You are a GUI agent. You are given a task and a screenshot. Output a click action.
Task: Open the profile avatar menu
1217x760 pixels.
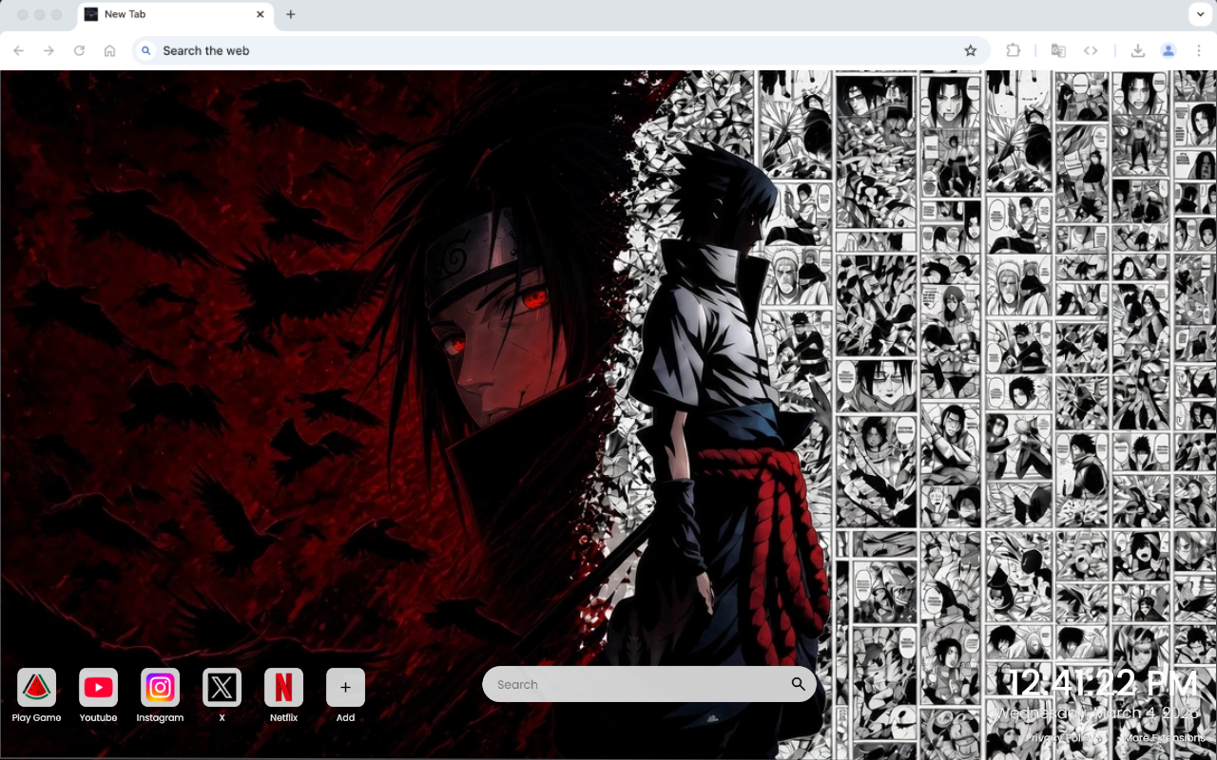point(1169,50)
